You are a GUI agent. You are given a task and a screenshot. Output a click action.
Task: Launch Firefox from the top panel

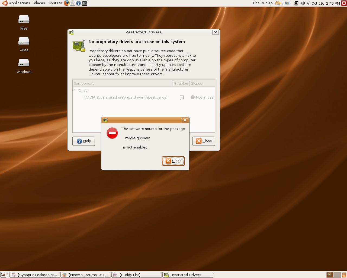pos(66,3)
